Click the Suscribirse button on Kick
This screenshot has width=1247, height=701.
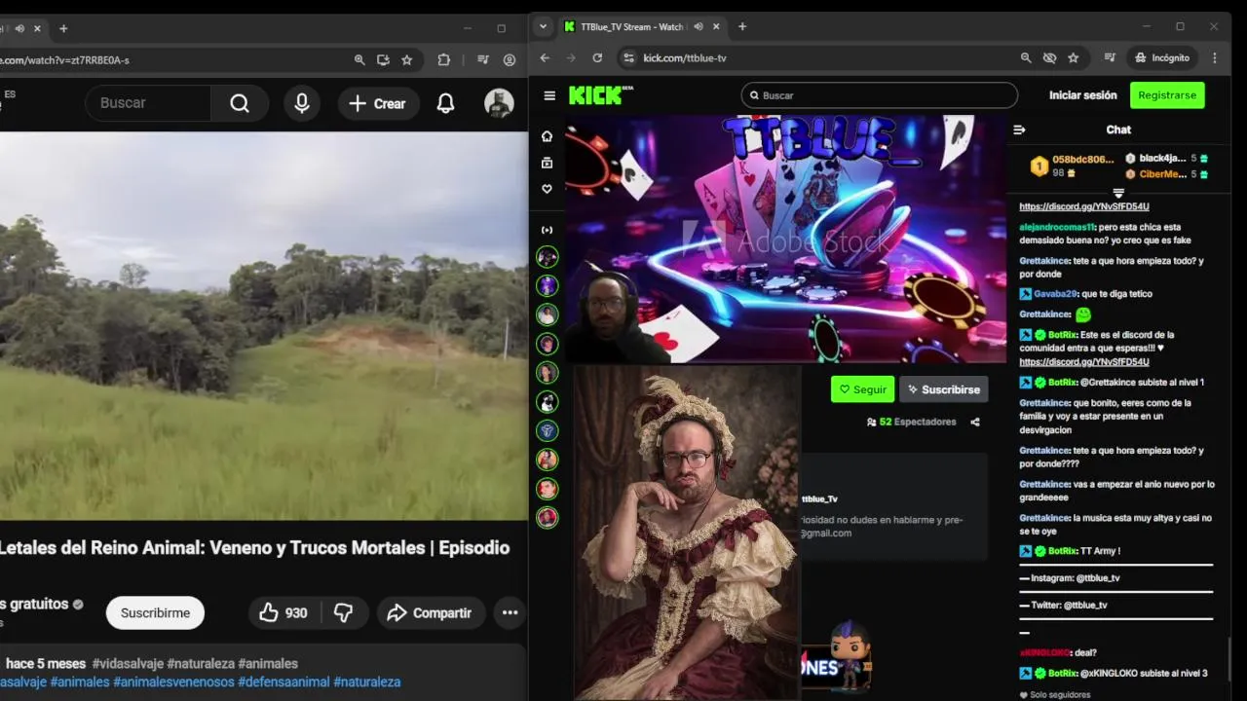[x=943, y=389]
